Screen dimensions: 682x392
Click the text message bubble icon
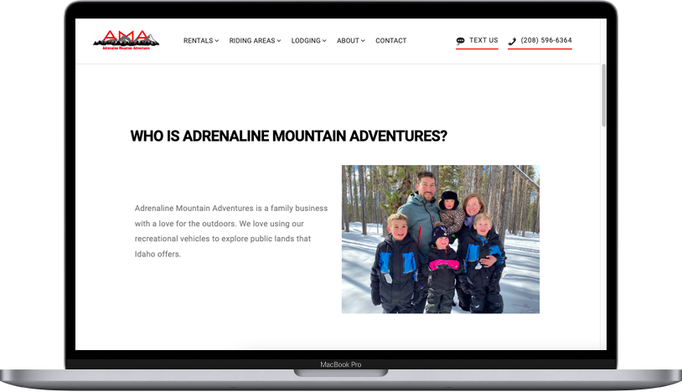click(460, 41)
